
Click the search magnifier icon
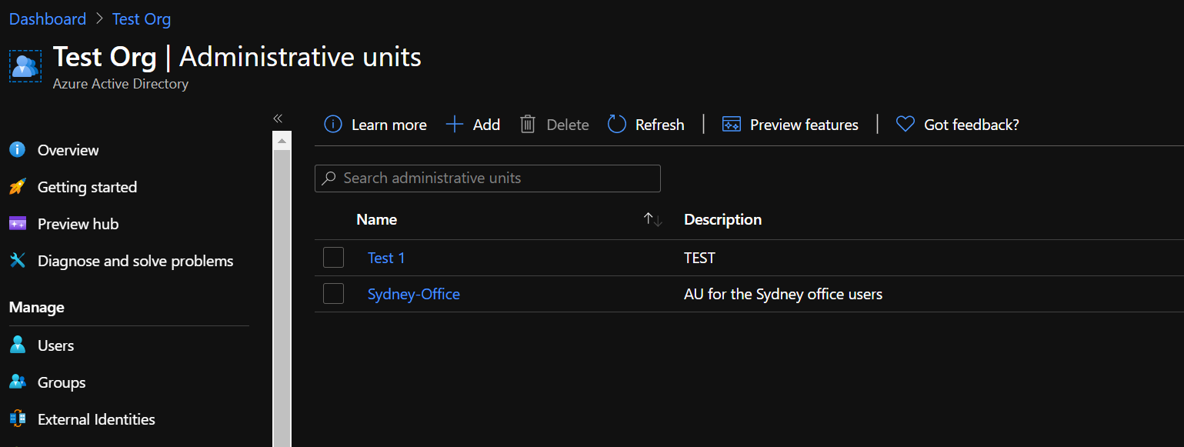tap(329, 178)
